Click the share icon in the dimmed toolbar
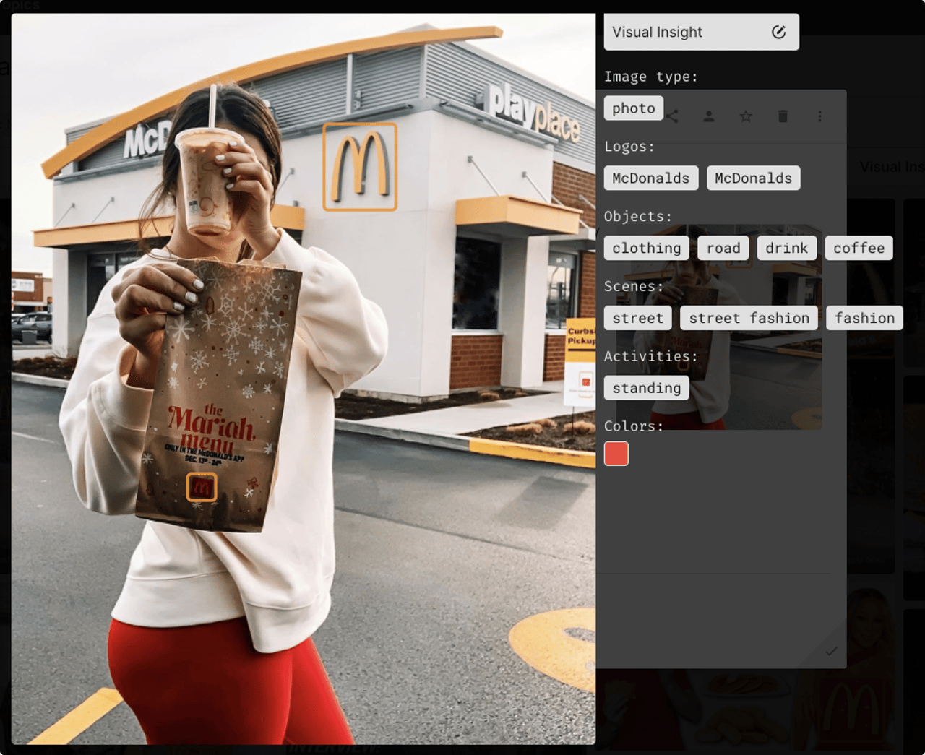The width and height of the screenshot is (925, 755). pos(673,116)
